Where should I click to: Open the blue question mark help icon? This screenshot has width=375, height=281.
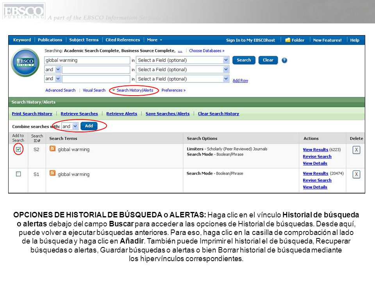(284, 60)
